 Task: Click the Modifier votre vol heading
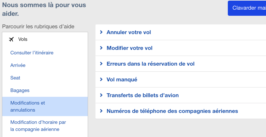(129, 48)
